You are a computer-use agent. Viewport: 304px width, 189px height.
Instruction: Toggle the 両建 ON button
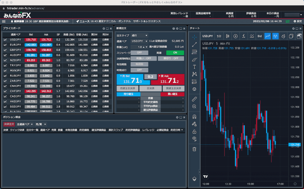(x=175, y=53)
